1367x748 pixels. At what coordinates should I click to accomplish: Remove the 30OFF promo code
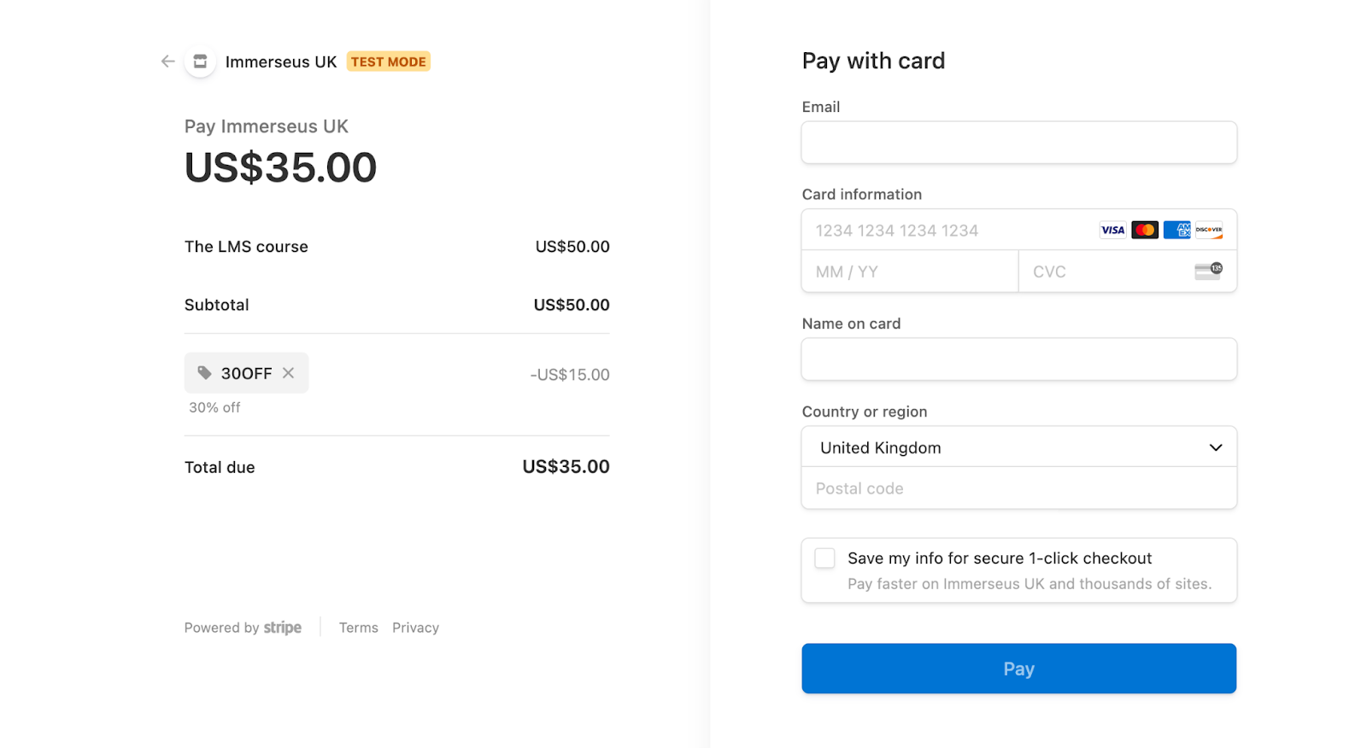click(x=289, y=373)
